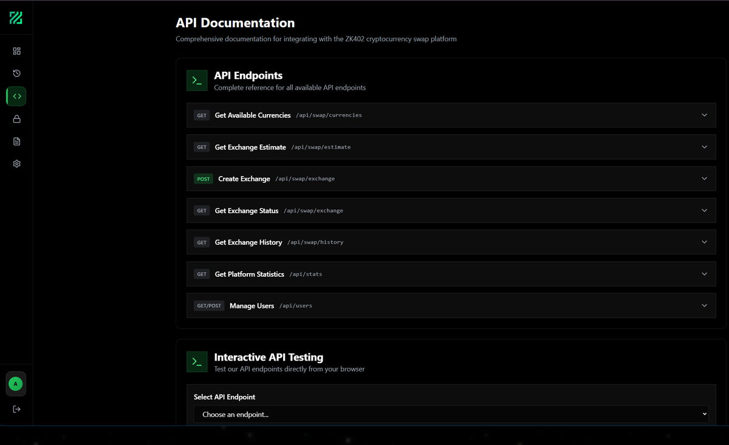Expand the Get Exchange Status chevron
Viewport: 729px width, 445px height.
pyautogui.click(x=704, y=211)
